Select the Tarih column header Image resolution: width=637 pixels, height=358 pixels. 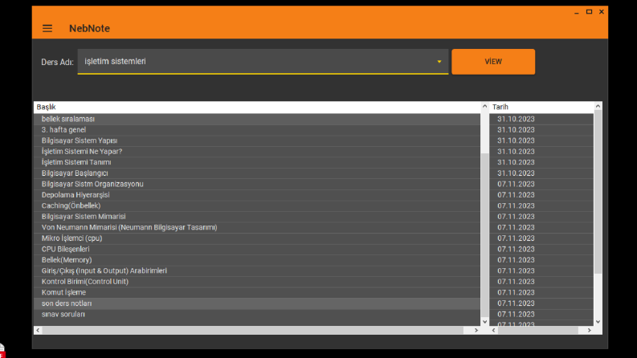541,107
